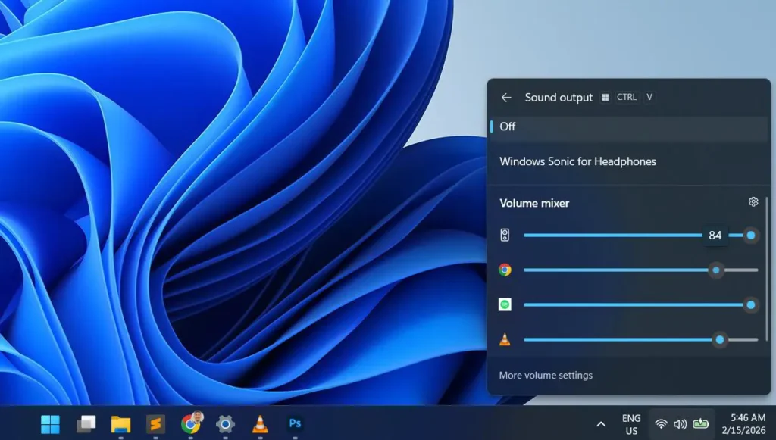Viewport: 776px width, 440px height.
Task: Mute audio via the tray speaker icon
Action: [681, 424]
